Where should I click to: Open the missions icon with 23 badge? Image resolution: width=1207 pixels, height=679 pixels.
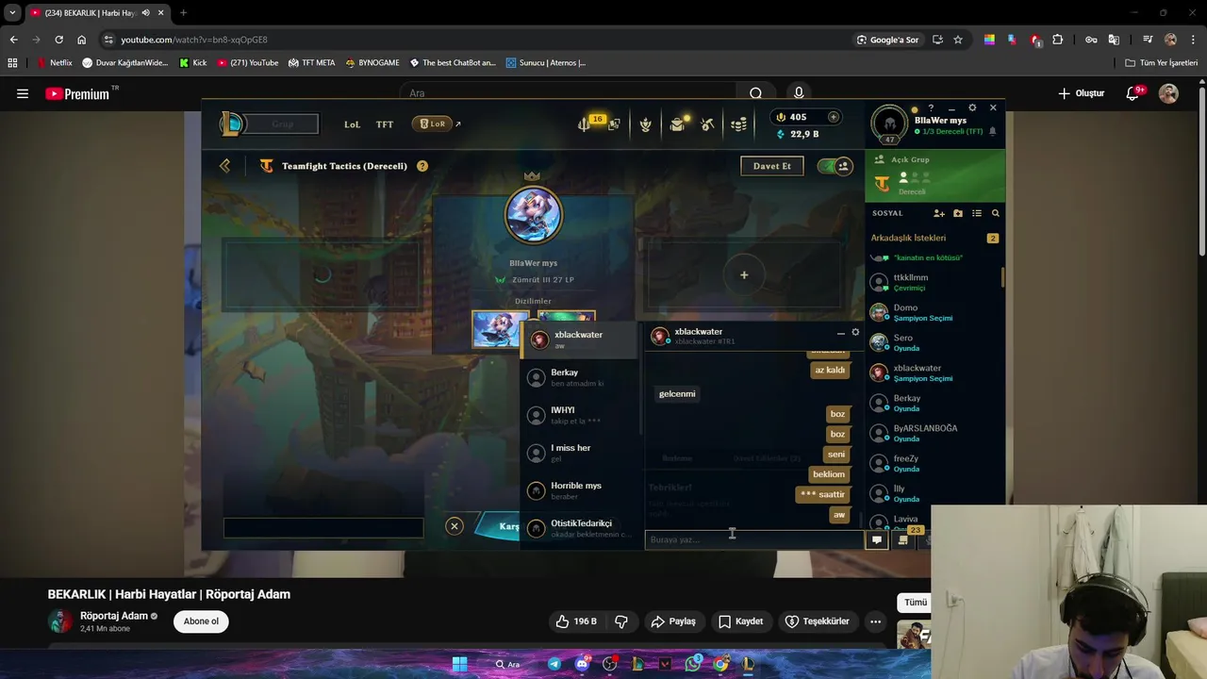tap(903, 539)
